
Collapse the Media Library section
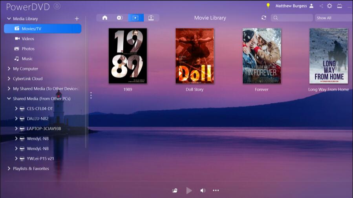point(9,19)
